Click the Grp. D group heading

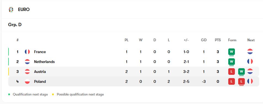[x=15, y=25]
